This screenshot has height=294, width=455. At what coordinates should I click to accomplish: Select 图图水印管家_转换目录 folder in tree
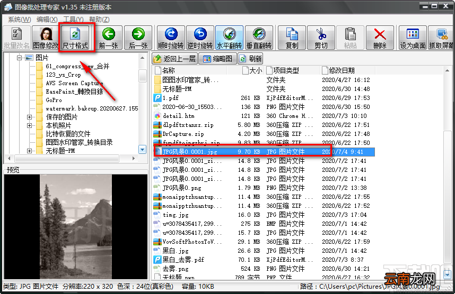79,142
